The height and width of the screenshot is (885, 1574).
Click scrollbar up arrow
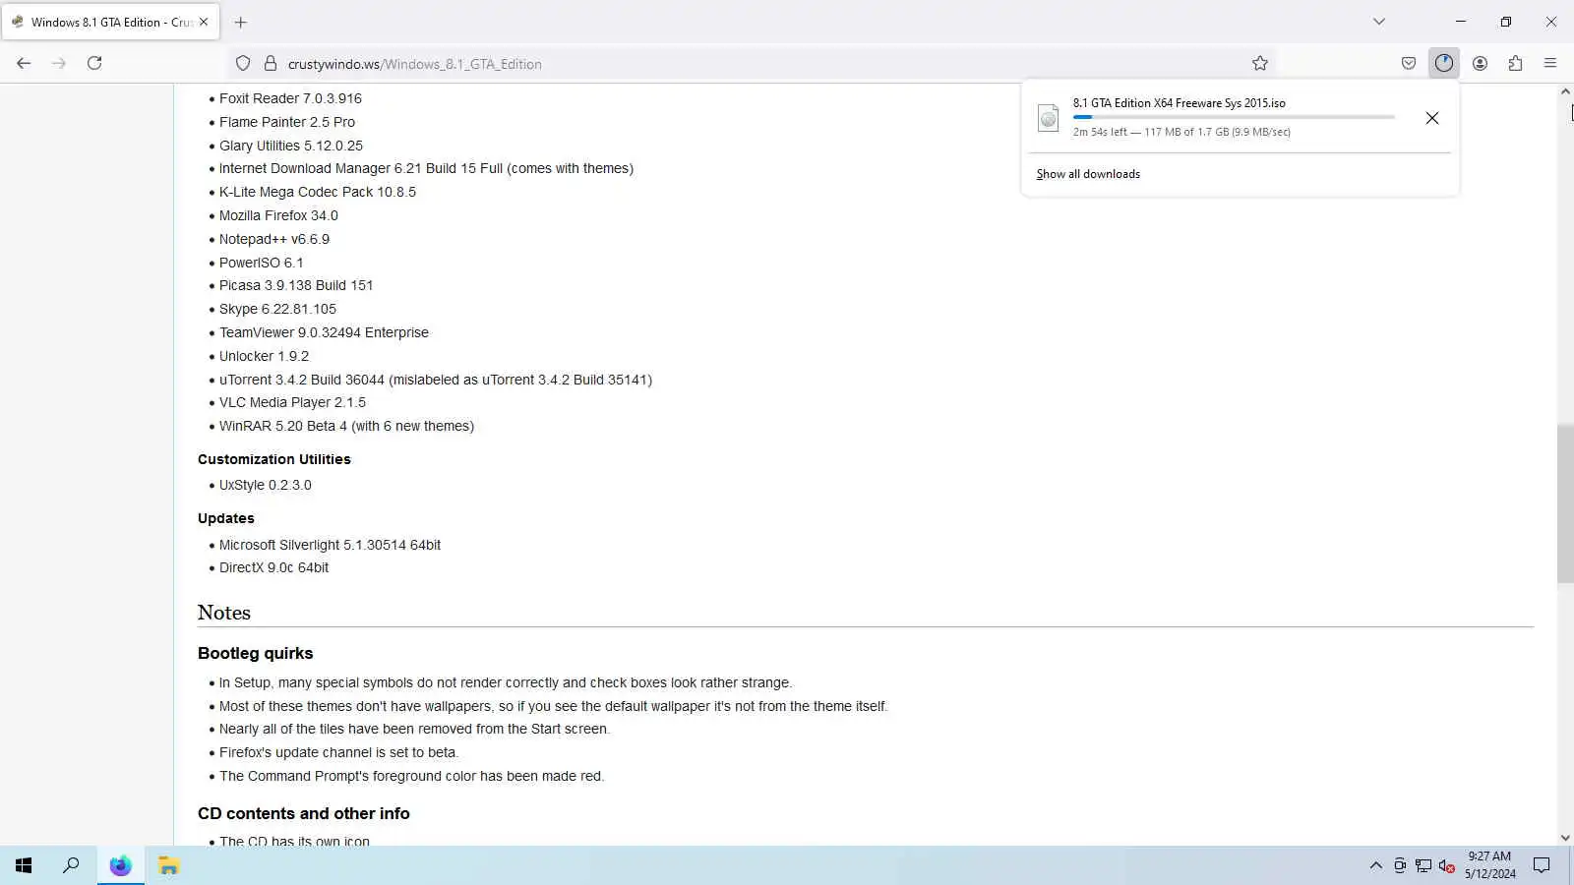point(1565,91)
